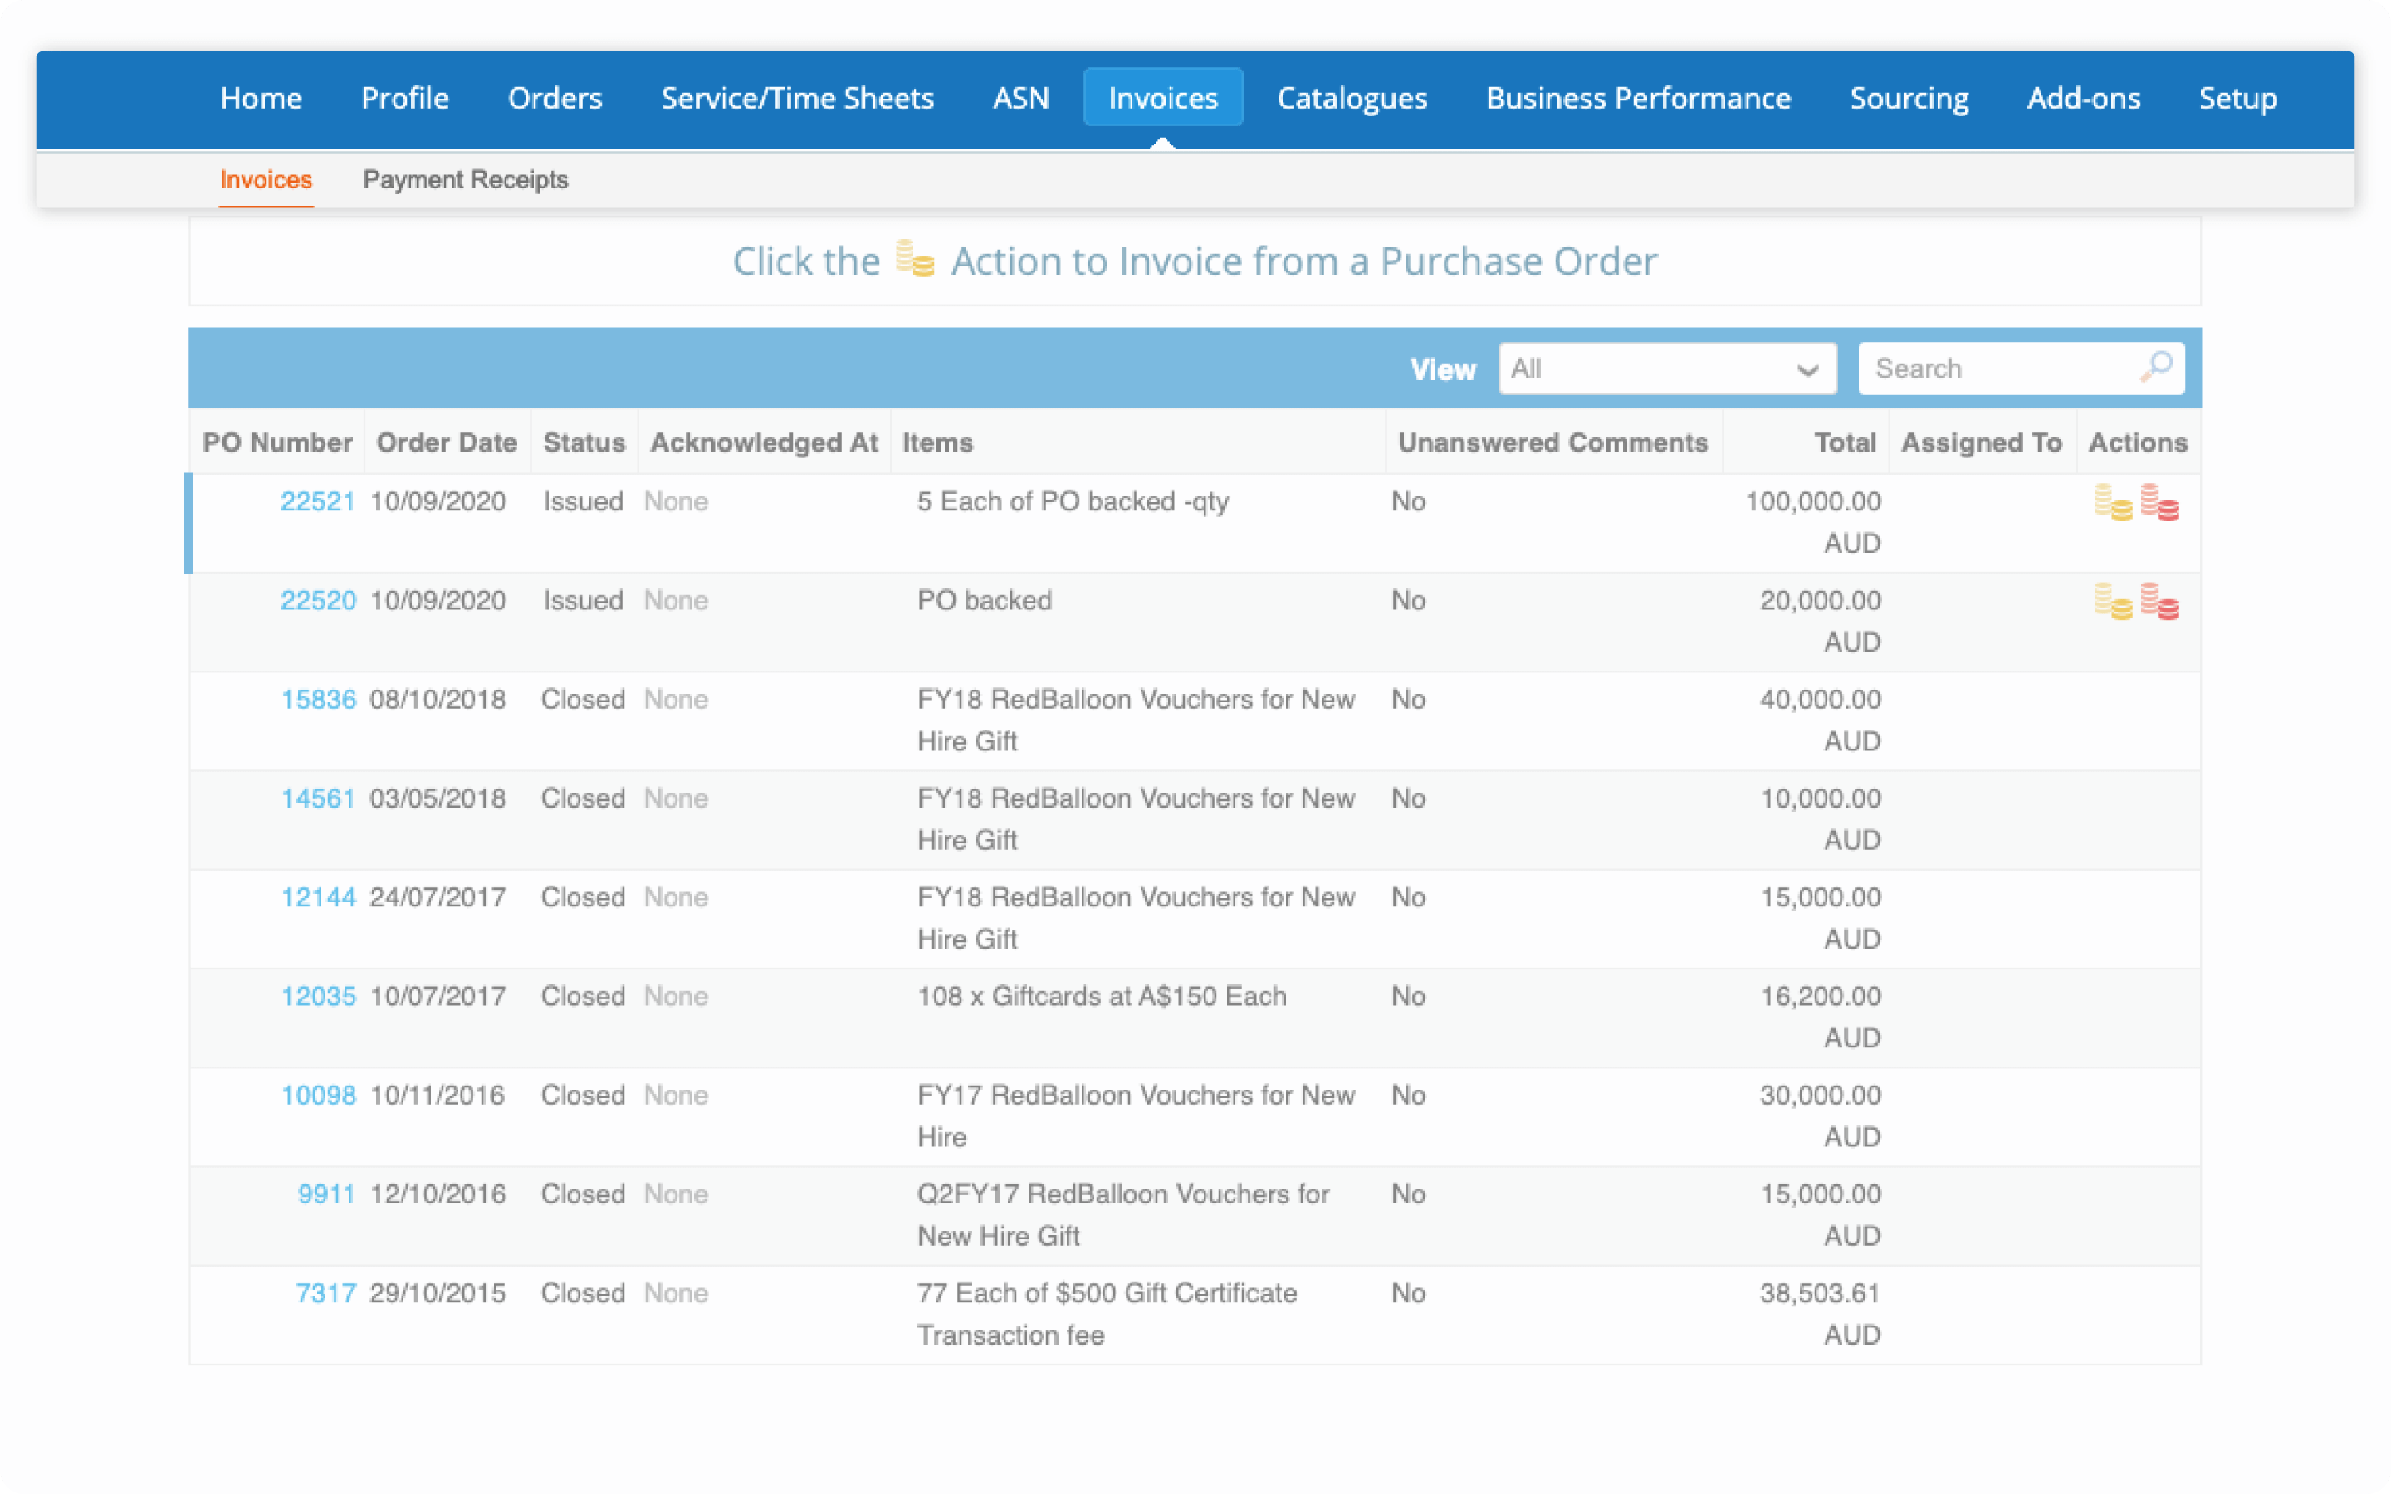Screen dimensions: 2391x1494
Task: Open the dropdown chevron next to View filter
Action: click(x=1806, y=369)
